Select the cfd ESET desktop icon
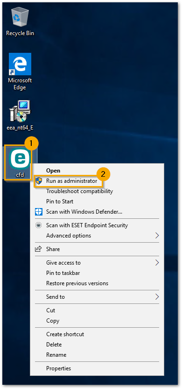The image size is (182, 389). (x=20, y=158)
